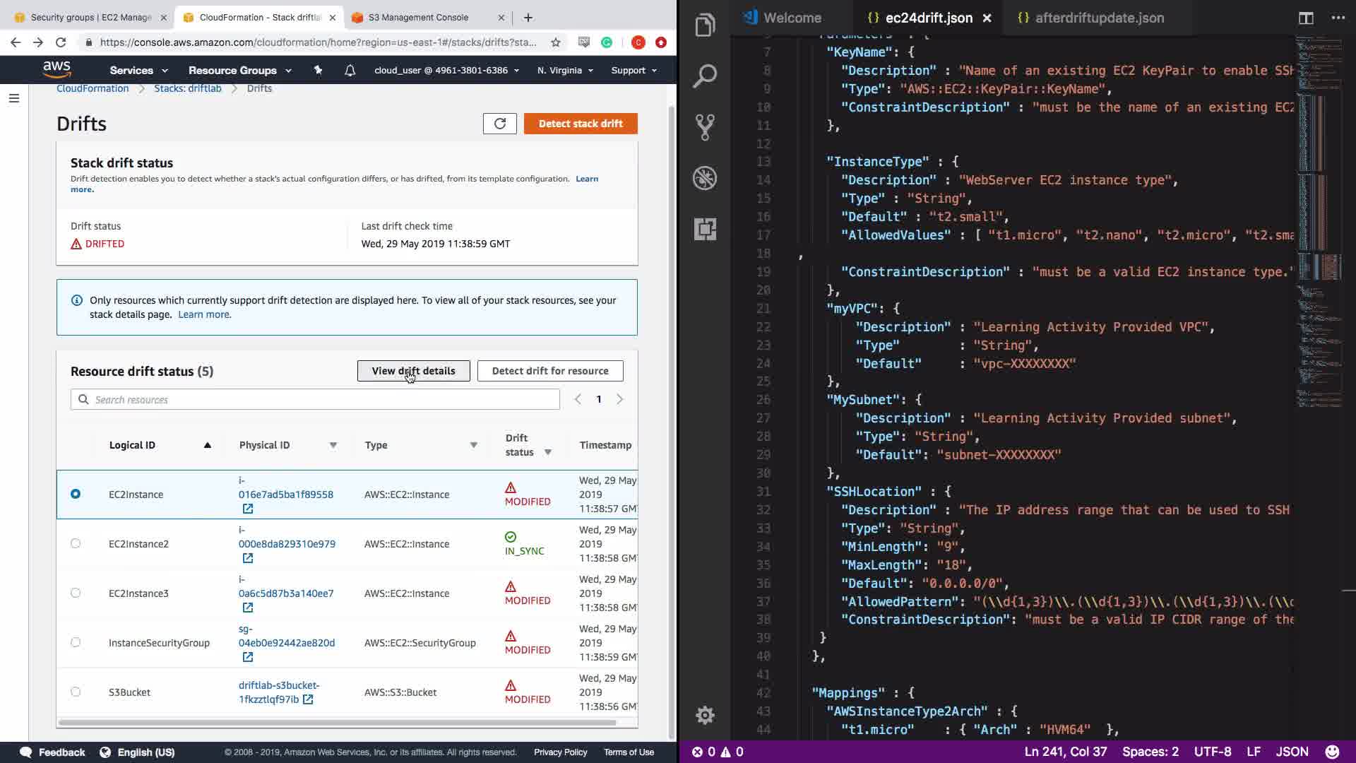The height and width of the screenshot is (763, 1356).
Task: Open the N. Virginia region dropdown
Action: pos(565,70)
